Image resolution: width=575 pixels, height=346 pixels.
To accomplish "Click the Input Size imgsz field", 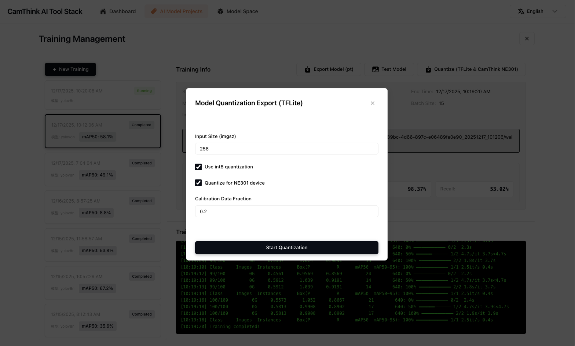I will (x=286, y=149).
